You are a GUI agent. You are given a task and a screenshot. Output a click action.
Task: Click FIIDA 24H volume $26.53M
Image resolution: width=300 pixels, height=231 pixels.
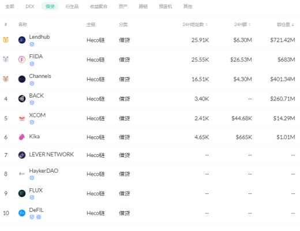point(241,59)
